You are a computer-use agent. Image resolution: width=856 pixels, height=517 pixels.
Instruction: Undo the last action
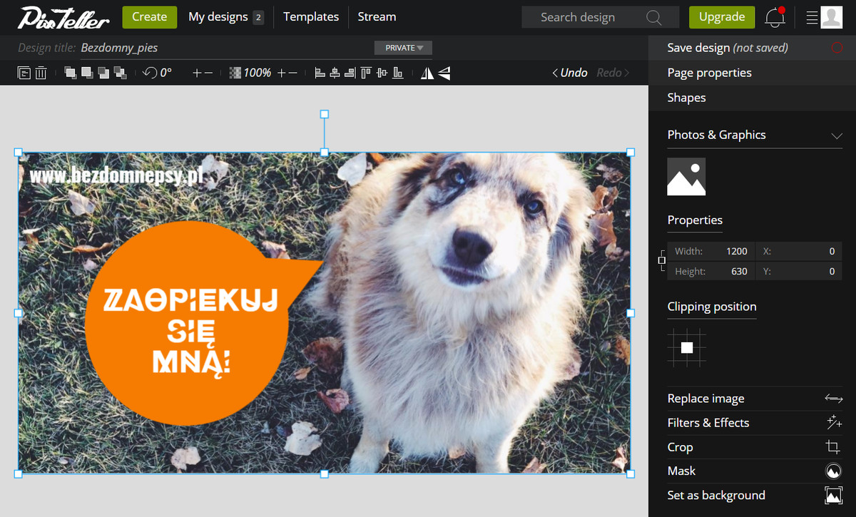click(x=570, y=73)
